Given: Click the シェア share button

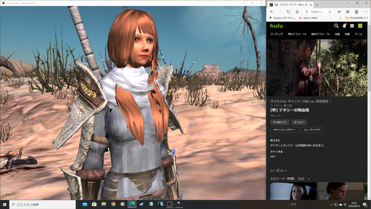Looking at the screenshot, I should pyautogui.click(x=299, y=122).
